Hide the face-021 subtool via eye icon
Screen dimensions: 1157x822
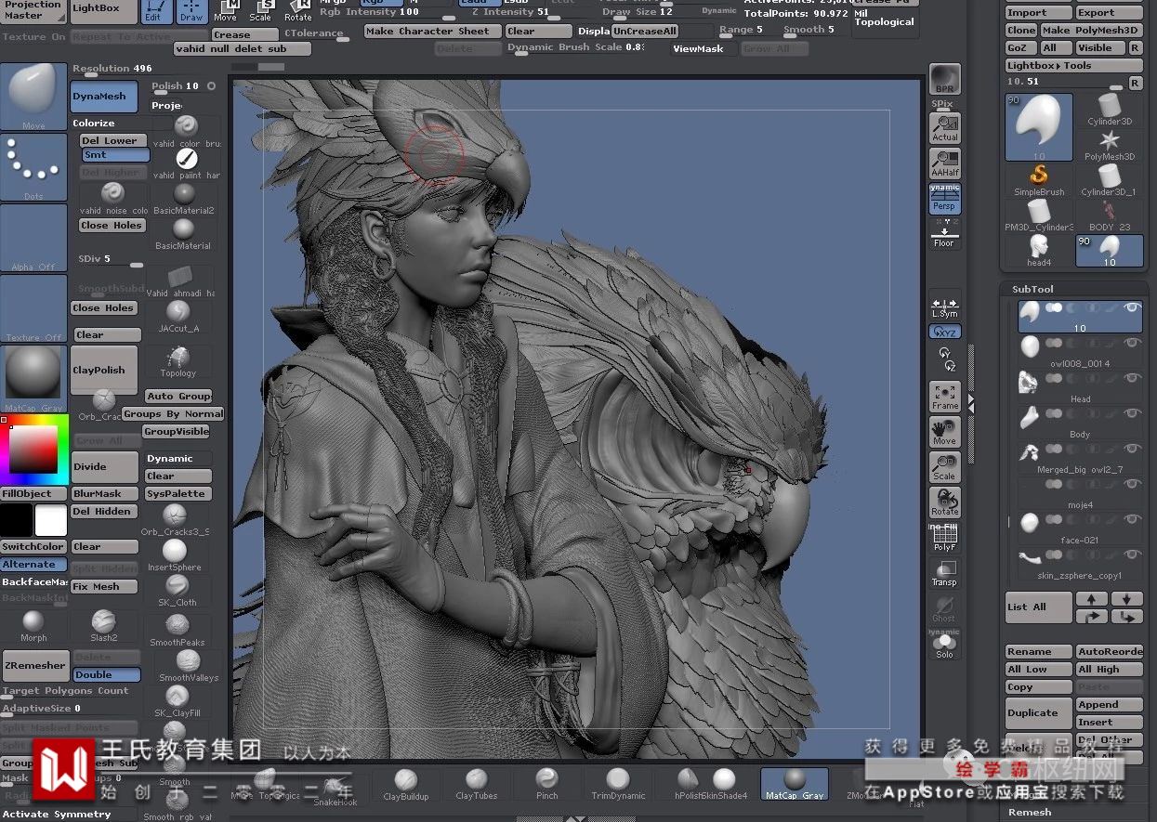(1131, 519)
